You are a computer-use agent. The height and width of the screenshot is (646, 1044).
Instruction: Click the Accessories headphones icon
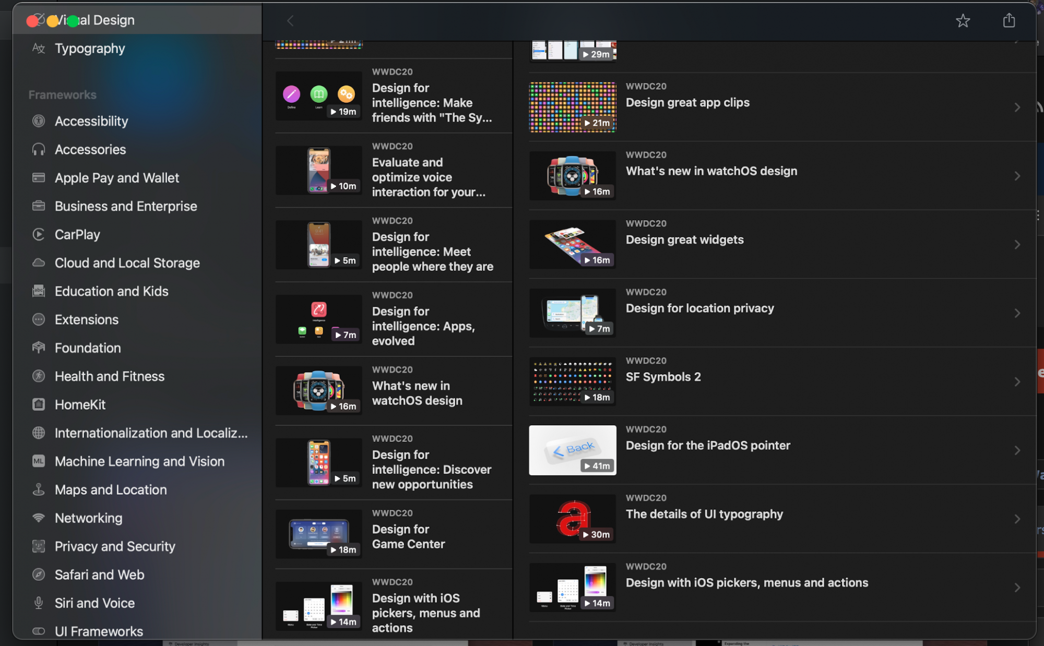point(39,150)
